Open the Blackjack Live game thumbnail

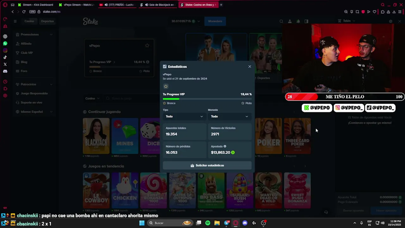coord(96,136)
